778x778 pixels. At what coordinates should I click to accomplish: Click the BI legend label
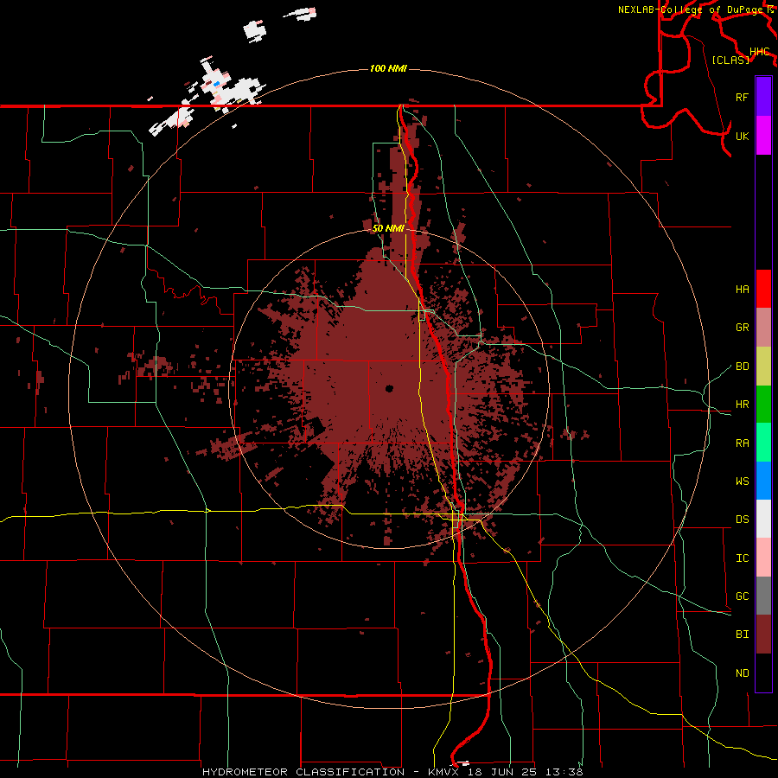(742, 635)
